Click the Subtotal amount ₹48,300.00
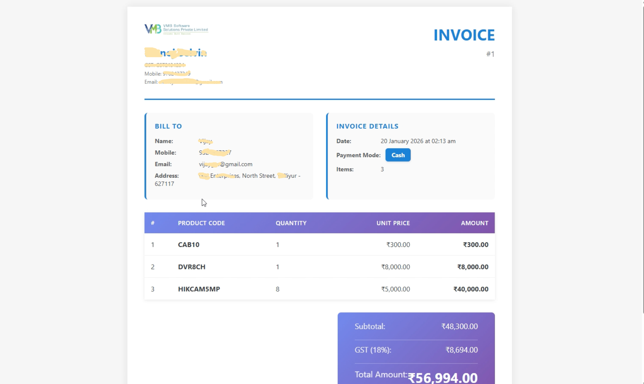644x384 pixels. coord(459,326)
